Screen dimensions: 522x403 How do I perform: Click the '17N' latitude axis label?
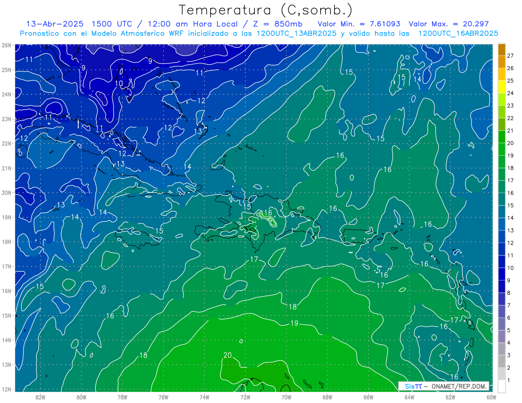6,266
